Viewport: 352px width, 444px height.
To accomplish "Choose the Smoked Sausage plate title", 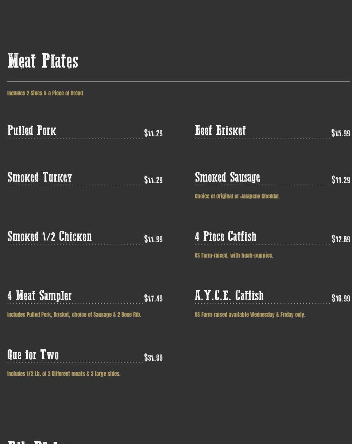I will (227, 177).
